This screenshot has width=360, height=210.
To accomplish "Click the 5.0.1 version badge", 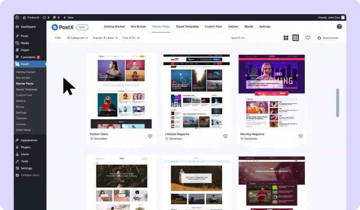I will click(82, 27).
